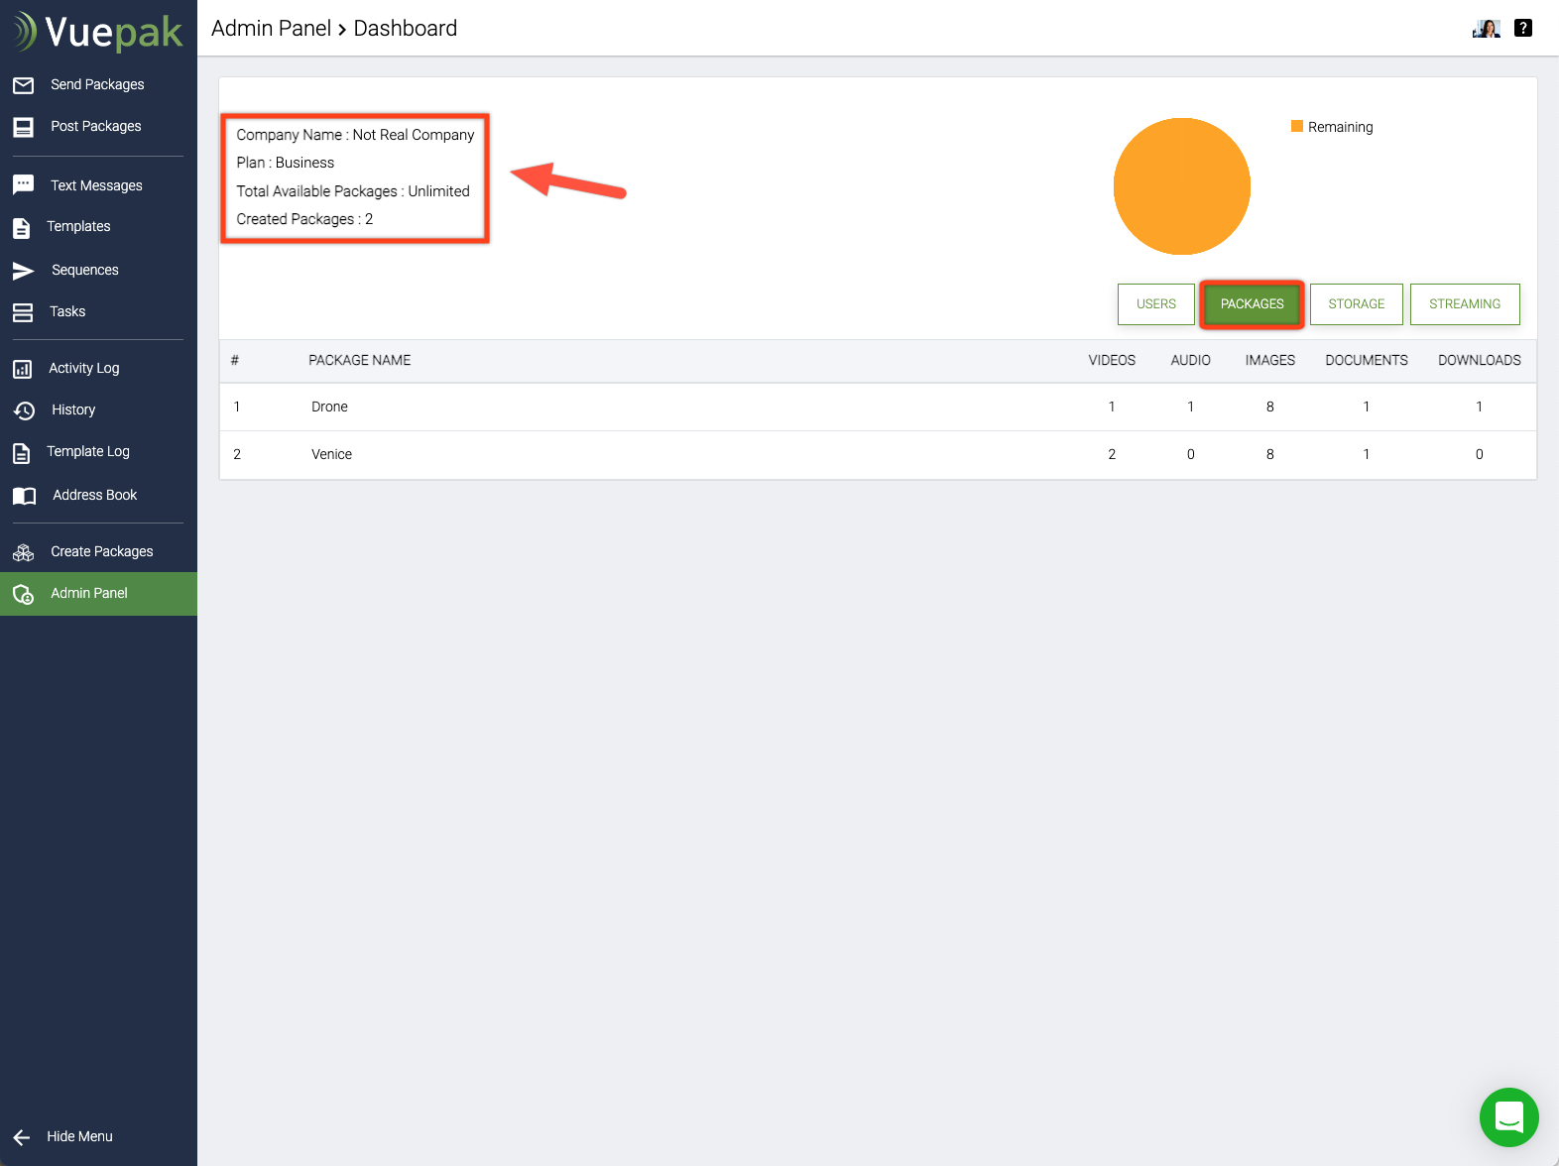
Task: Switch to the STREAMING tab
Action: click(1465, 304)
